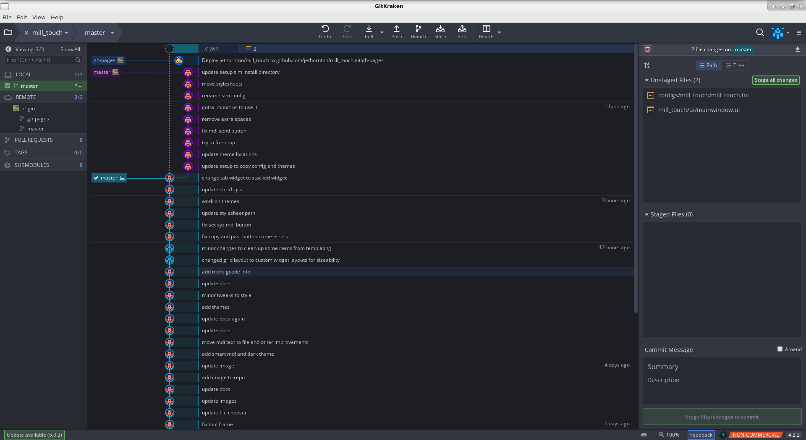
Task: Click Show All link
Action: 70,49
